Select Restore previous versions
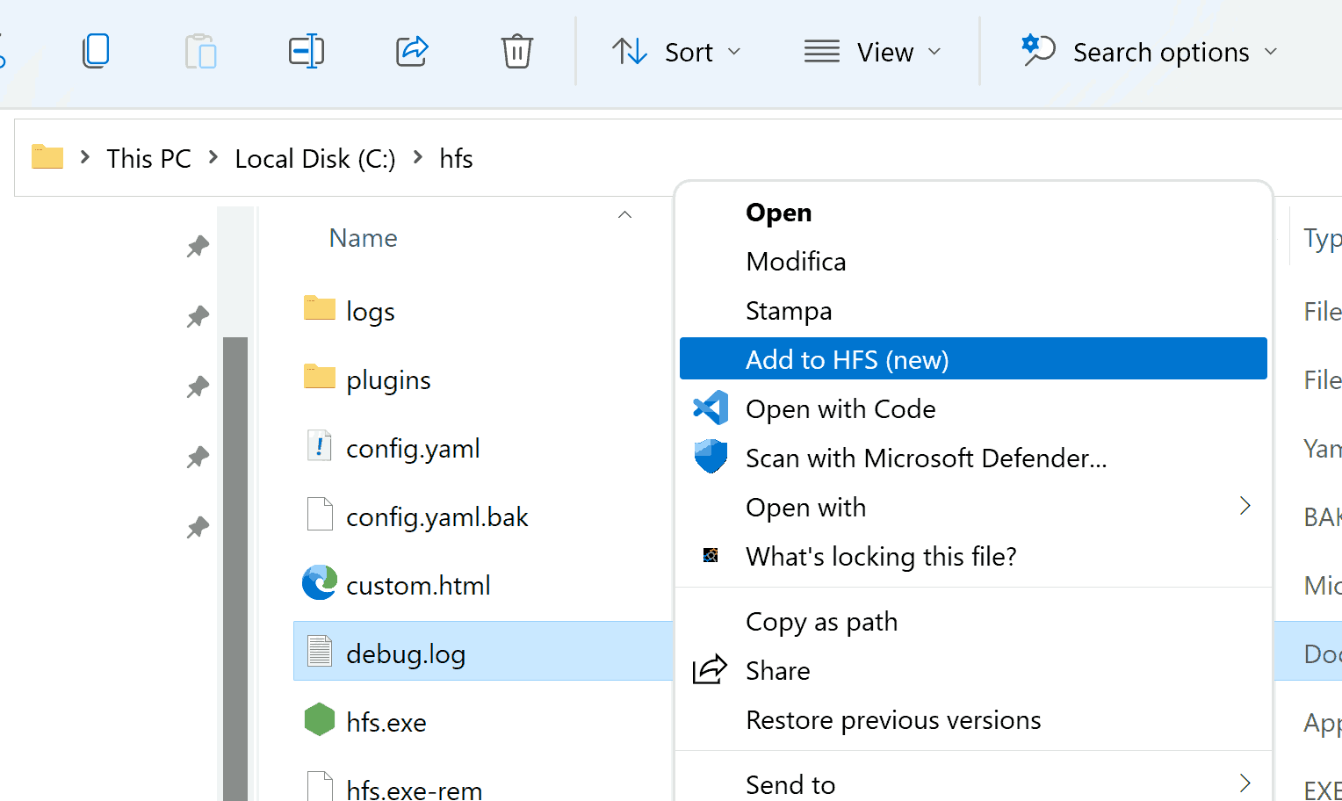The image size is (1342, 801). tap(893, 719)
